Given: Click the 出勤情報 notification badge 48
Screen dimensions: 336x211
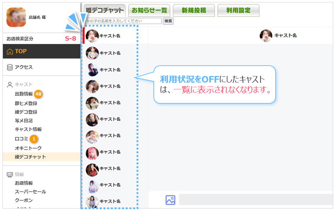Looking at the screenshot, I should click(38, 94).
